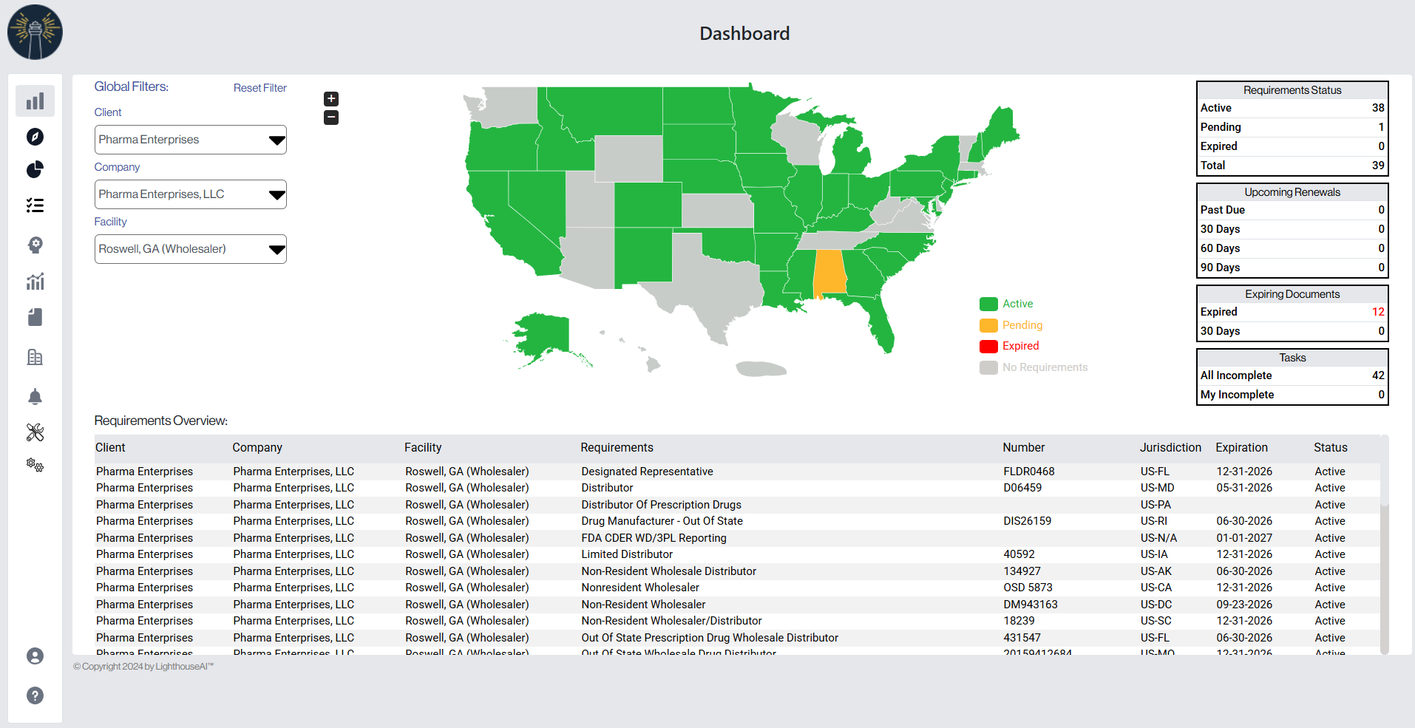
Task: Open the help question mark icon
Action: pyautogui.click(x=35, y=695)
